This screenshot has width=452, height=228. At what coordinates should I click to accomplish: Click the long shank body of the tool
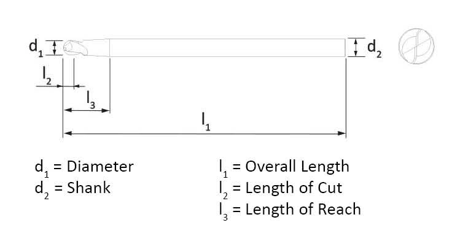coord(227,48)
